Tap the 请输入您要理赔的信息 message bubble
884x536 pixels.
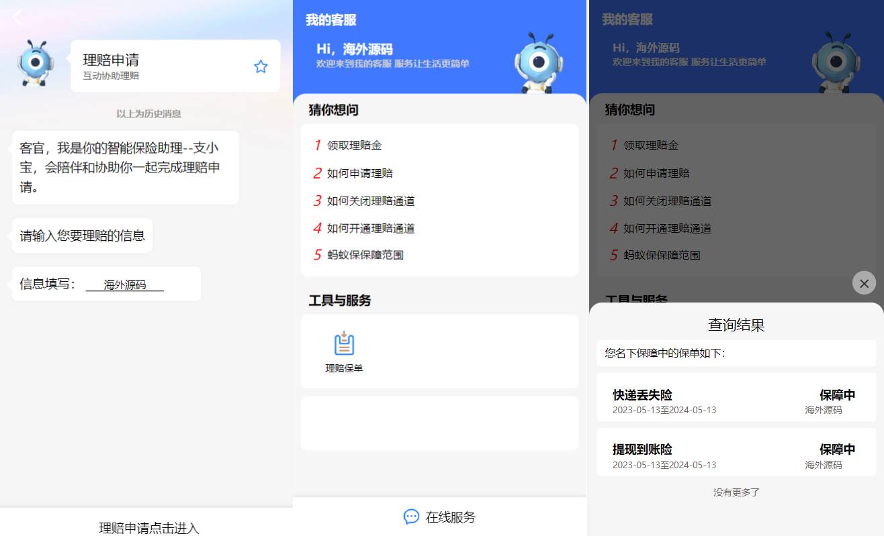tap(82, 235)
